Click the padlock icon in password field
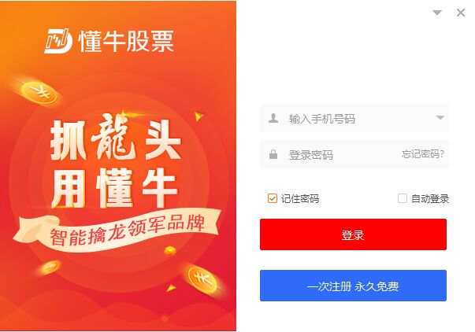 click(273, 154)
